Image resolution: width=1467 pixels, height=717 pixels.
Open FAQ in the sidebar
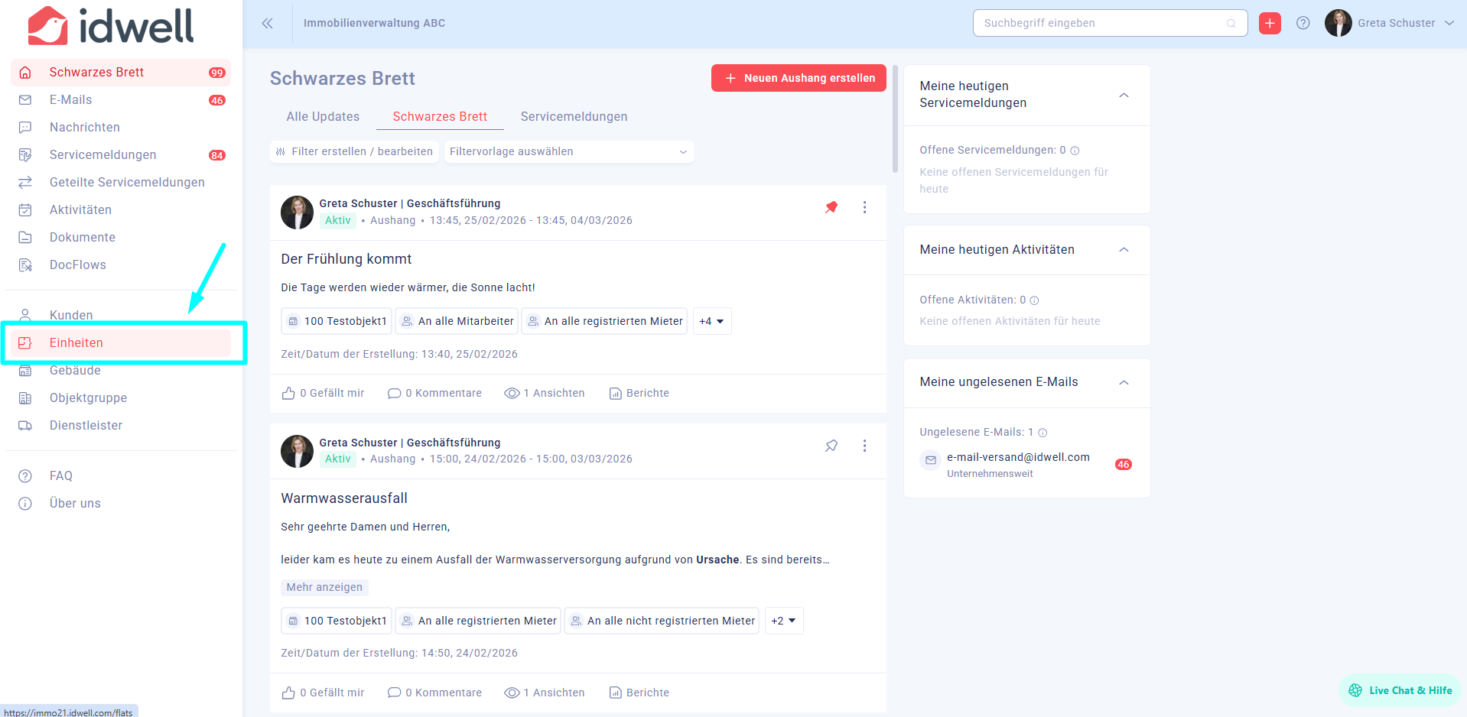121,476
